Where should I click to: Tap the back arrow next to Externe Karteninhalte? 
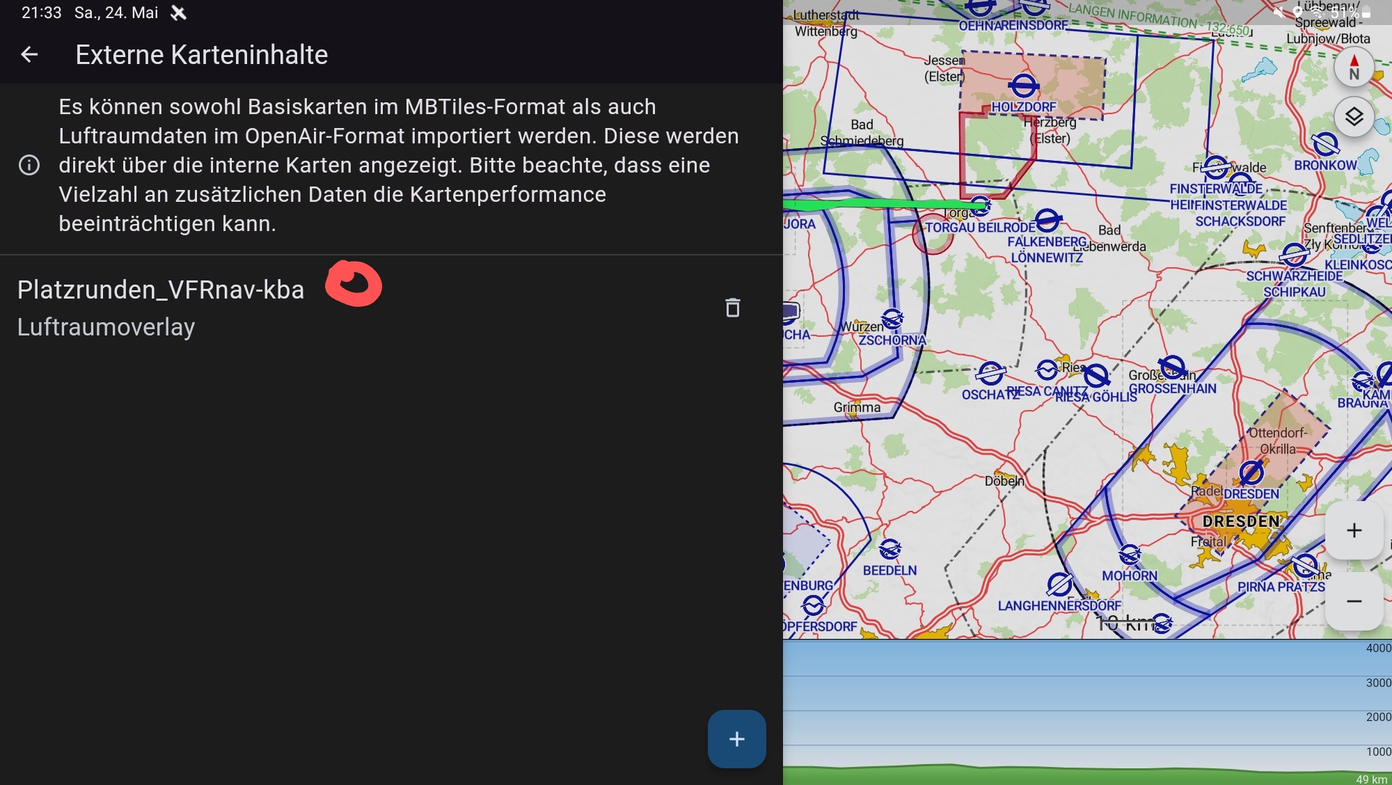click(x=29, y=54)
